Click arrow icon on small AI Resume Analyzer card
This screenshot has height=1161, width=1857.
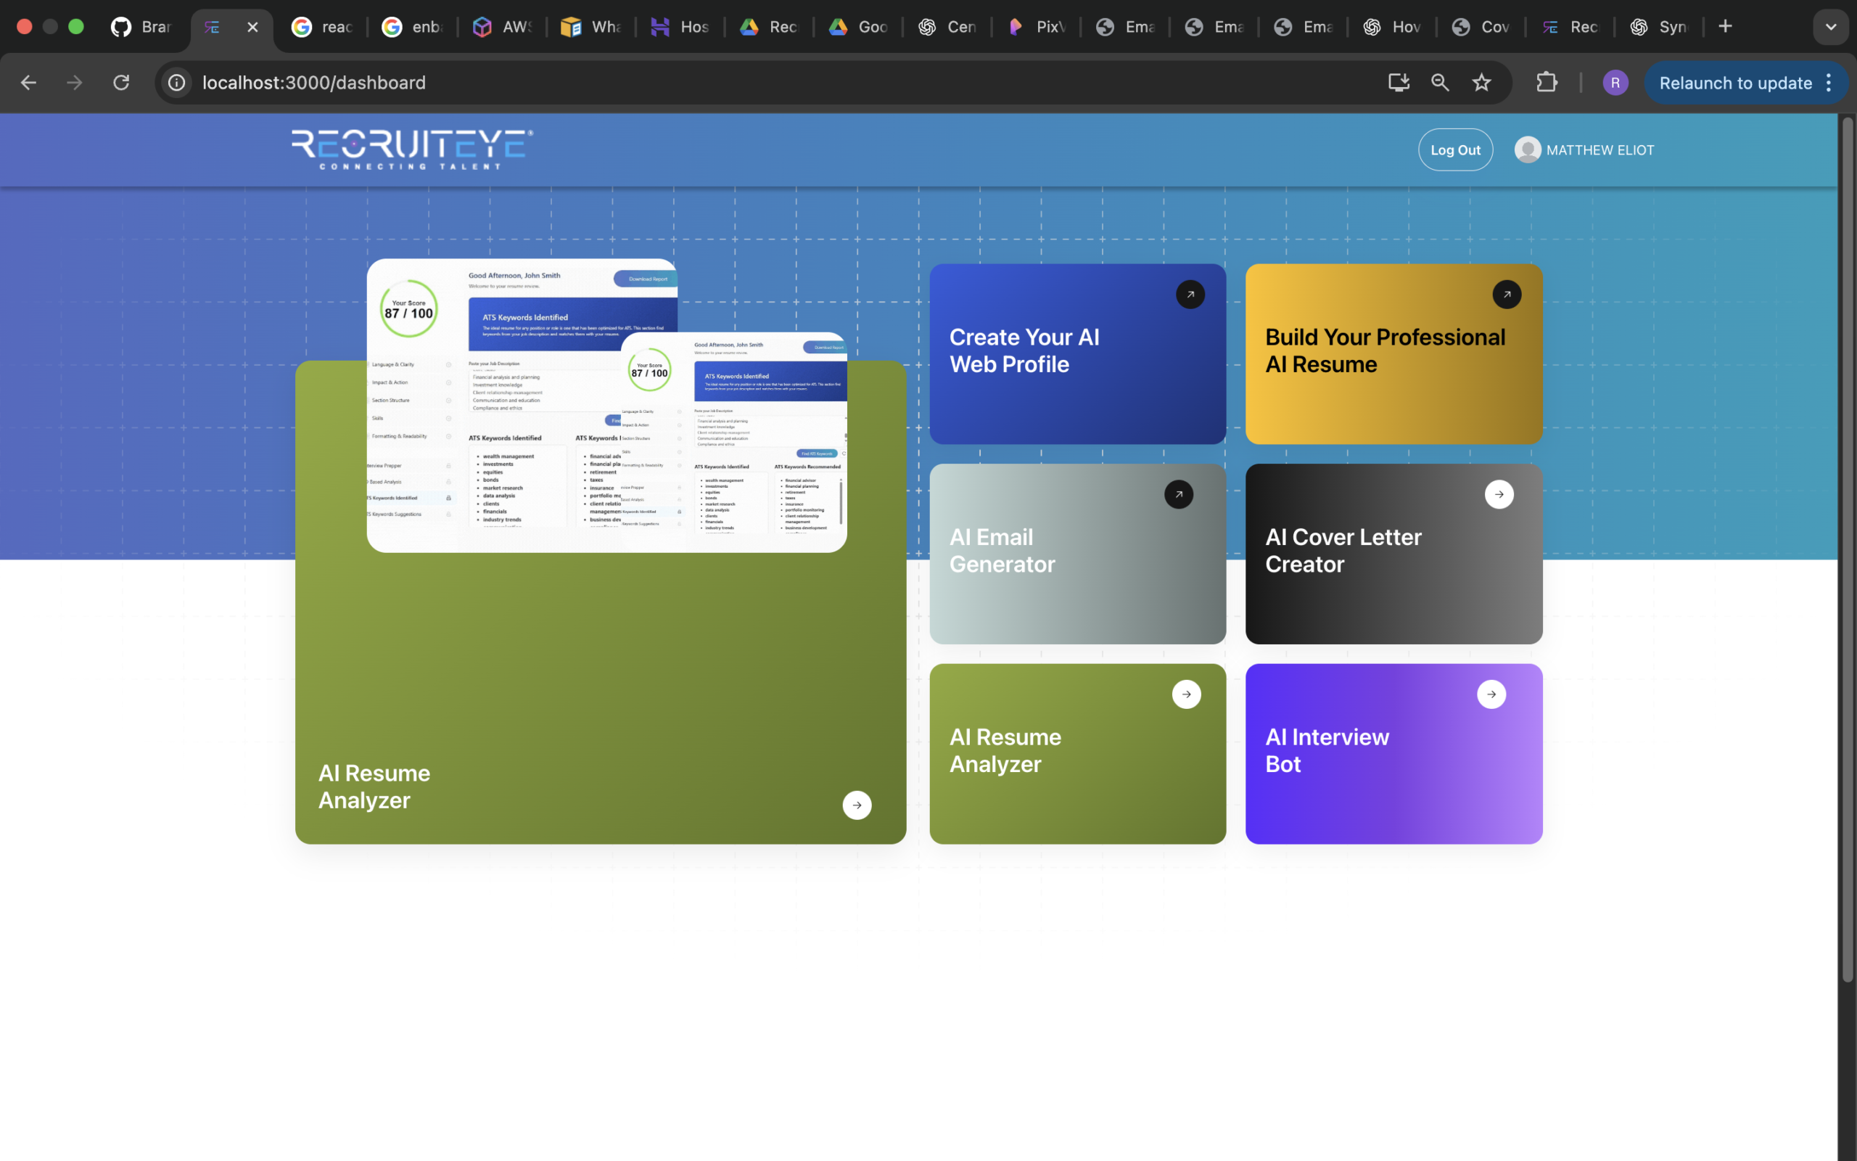click(1186, 694)
